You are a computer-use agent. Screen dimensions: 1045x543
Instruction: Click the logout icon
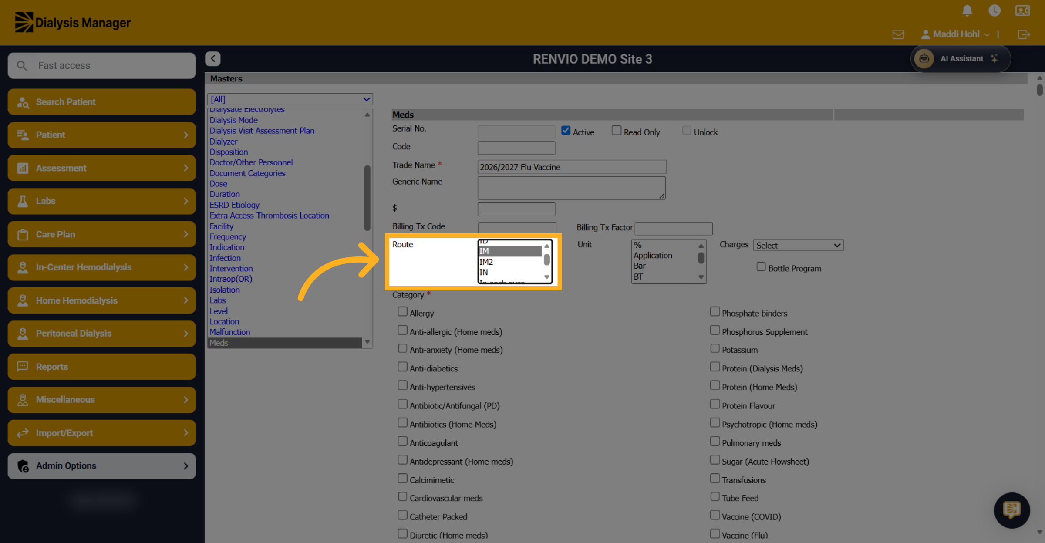(1024, 34)
